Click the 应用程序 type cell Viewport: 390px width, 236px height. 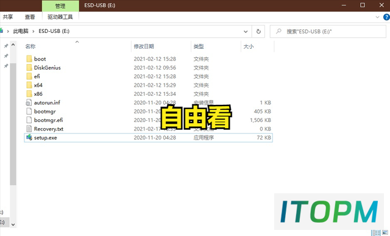pos(204,138)
